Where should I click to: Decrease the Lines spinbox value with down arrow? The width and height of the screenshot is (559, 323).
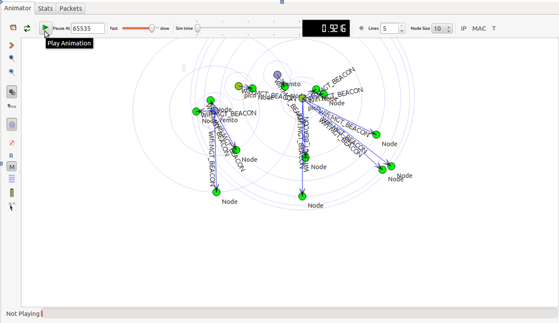click(x=402, y=31)
